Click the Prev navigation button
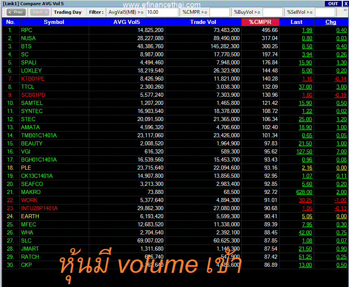Image resolution: width=349 pixels, height=287 pixels. (x=16, y=12)
